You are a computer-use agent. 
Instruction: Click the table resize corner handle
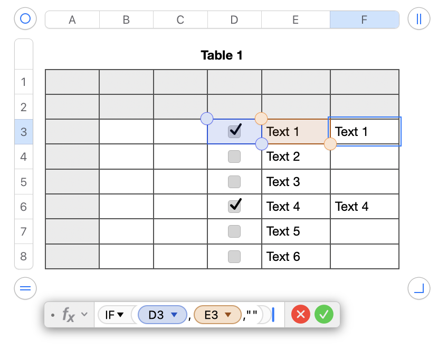[419, 288]
